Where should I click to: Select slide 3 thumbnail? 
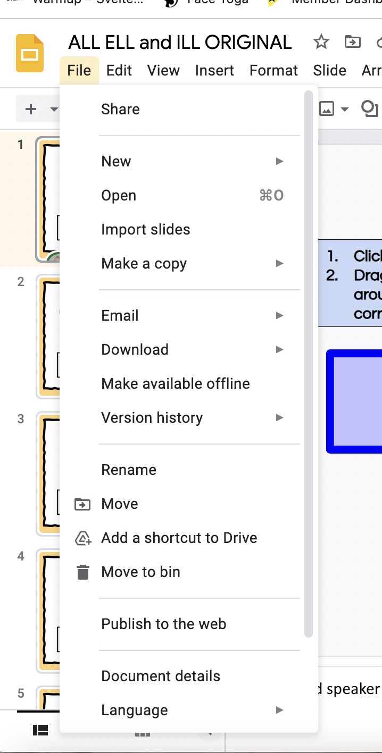48,474
